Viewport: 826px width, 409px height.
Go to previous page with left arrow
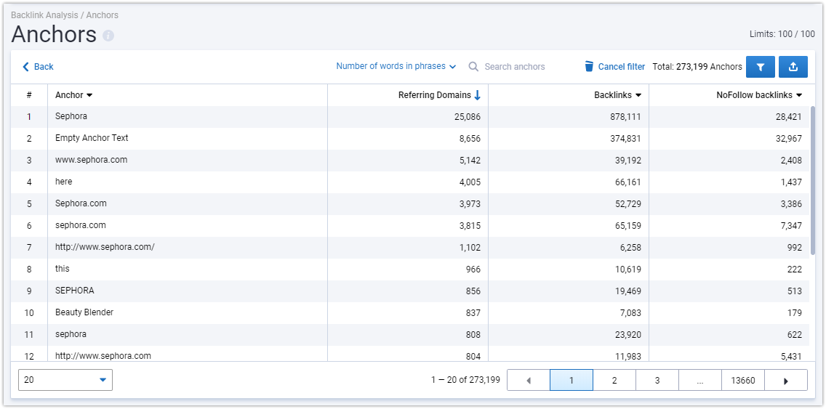pos(529,380)
